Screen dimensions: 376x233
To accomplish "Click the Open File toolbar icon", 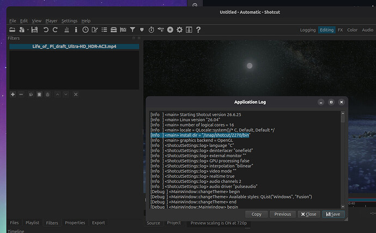I will point(12,30).
